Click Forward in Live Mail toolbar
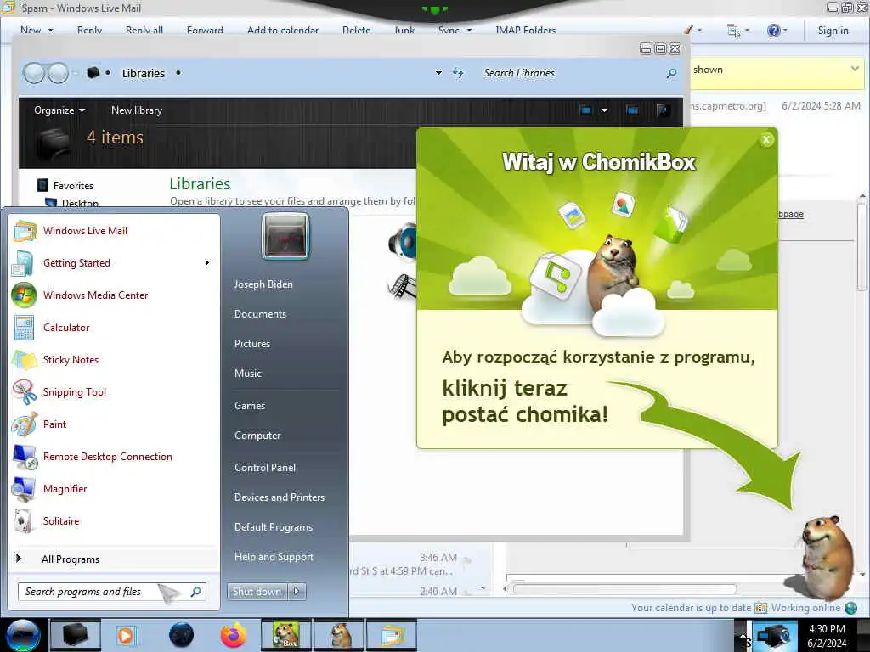870x652 pixels. pos(205,31)
